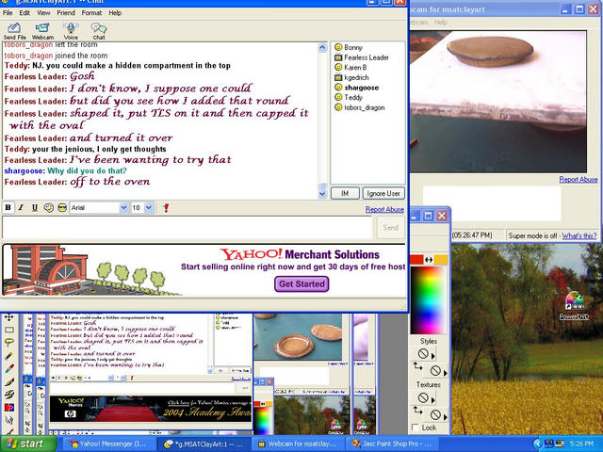
Task: Open the View menu
Action: (x=43, y=12)
